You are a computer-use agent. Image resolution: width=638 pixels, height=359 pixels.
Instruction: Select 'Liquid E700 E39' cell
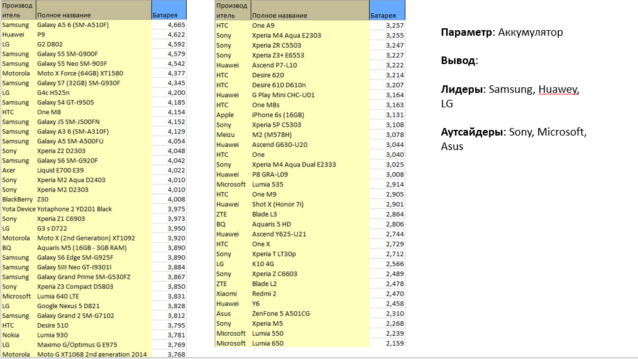94,171
